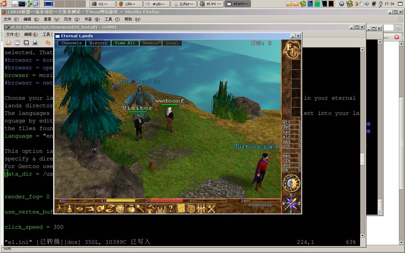Open the GVIM 编辑 menu

[x=31, y=34]
